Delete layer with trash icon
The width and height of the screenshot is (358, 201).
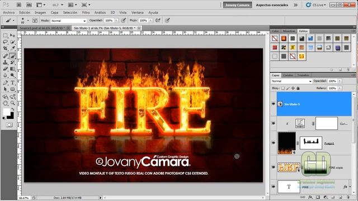pos(348,197)
